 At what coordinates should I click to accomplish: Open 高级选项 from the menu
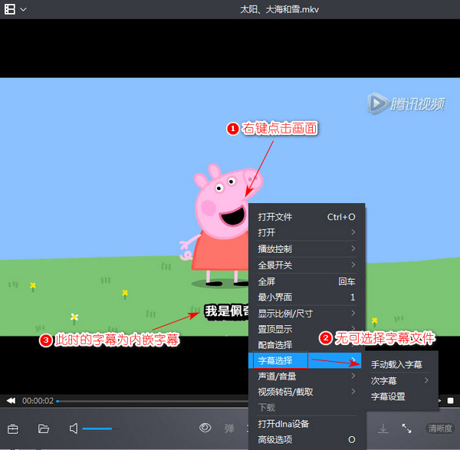[x=307, y=439]
